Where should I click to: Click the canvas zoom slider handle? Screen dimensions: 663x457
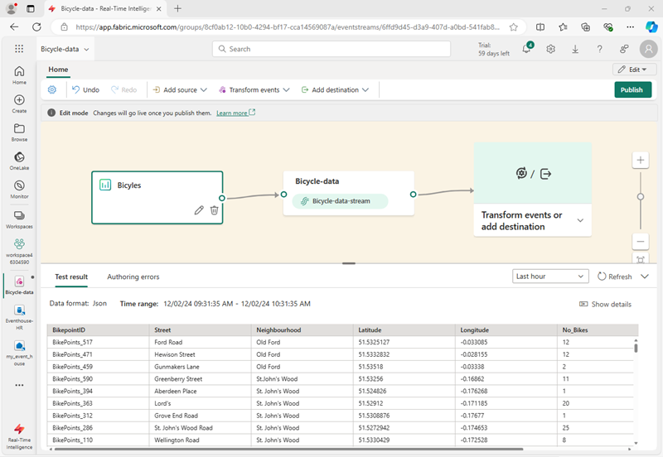pos(640,197)
